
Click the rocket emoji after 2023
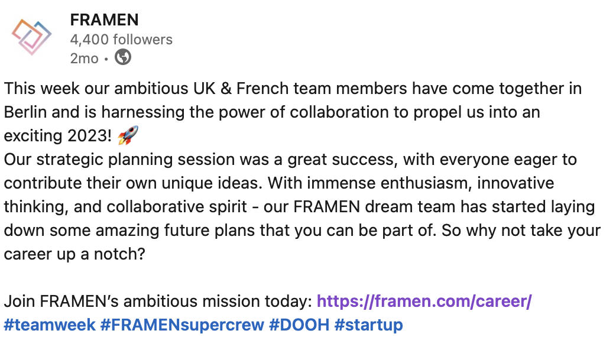click(128, 137)
